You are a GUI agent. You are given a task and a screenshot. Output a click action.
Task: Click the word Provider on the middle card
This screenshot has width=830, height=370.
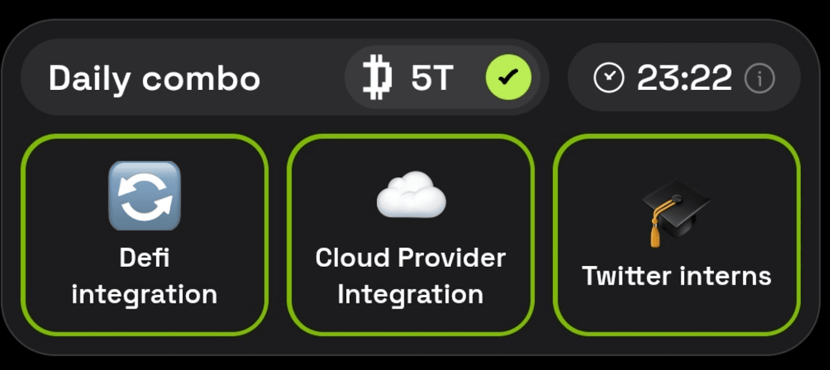(451, 258)
